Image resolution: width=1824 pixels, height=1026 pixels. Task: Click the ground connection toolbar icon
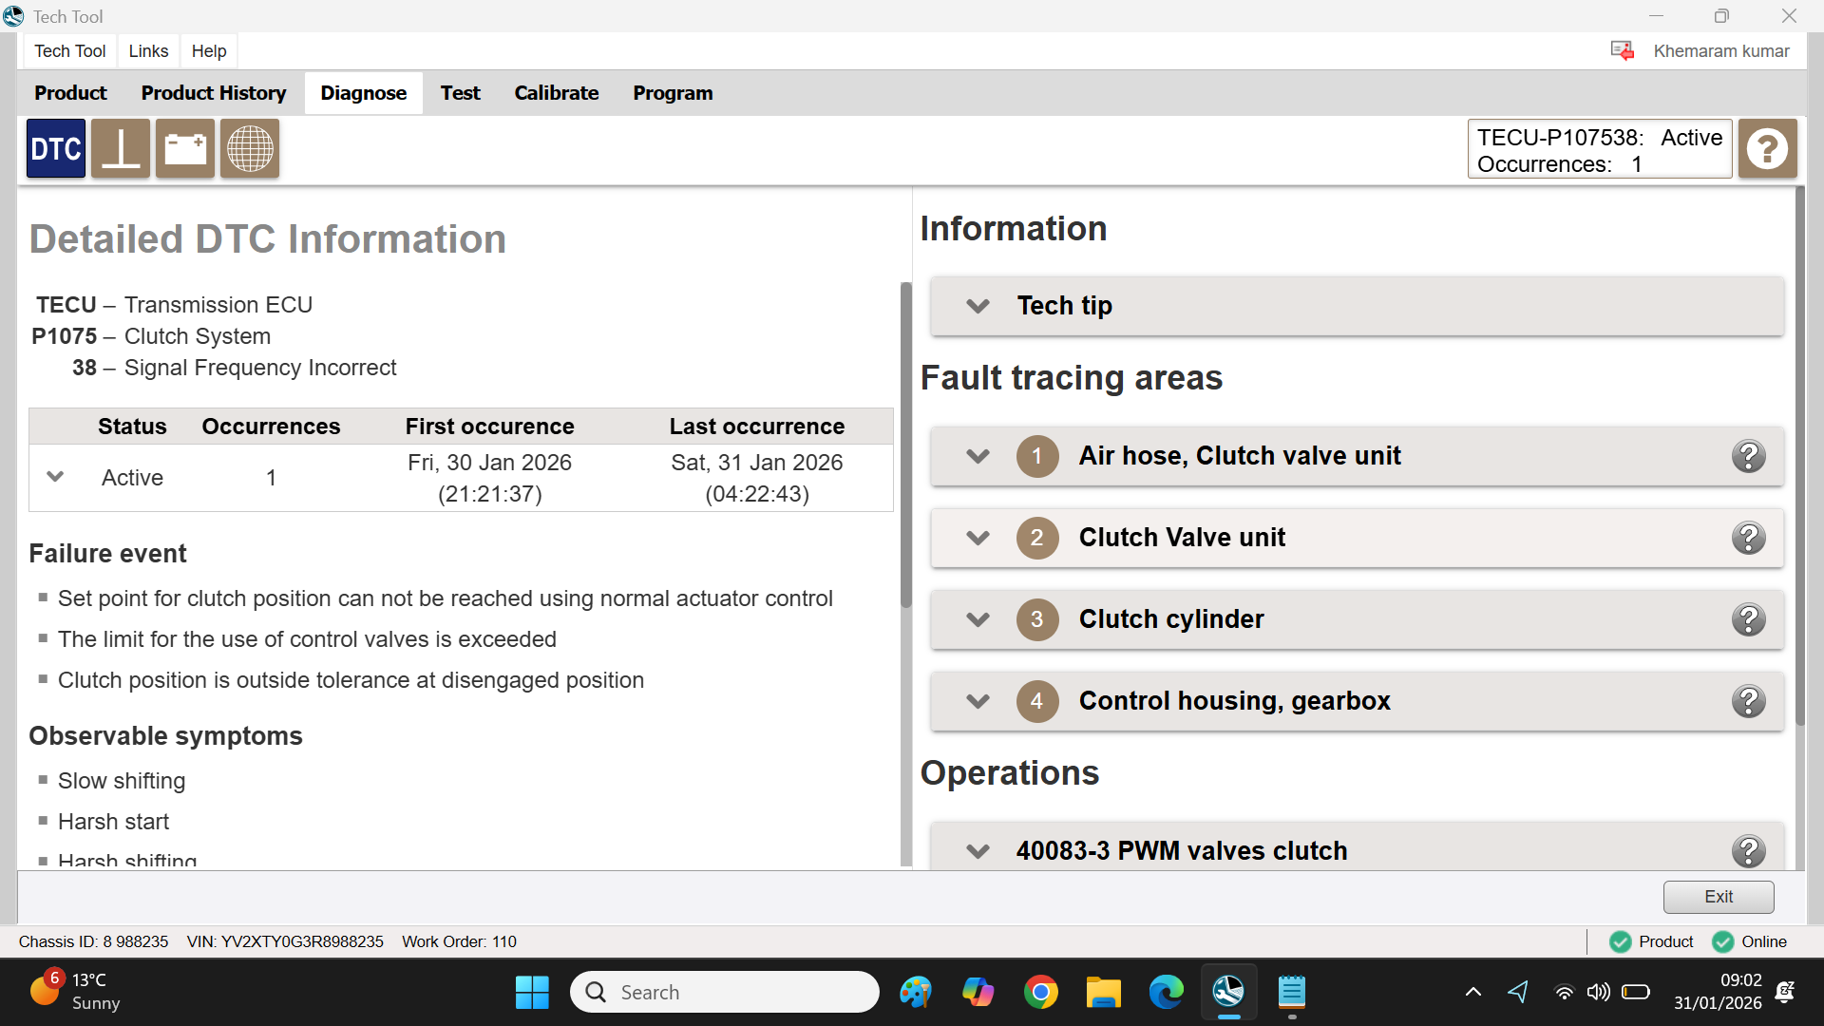click(x=121, y=149)
